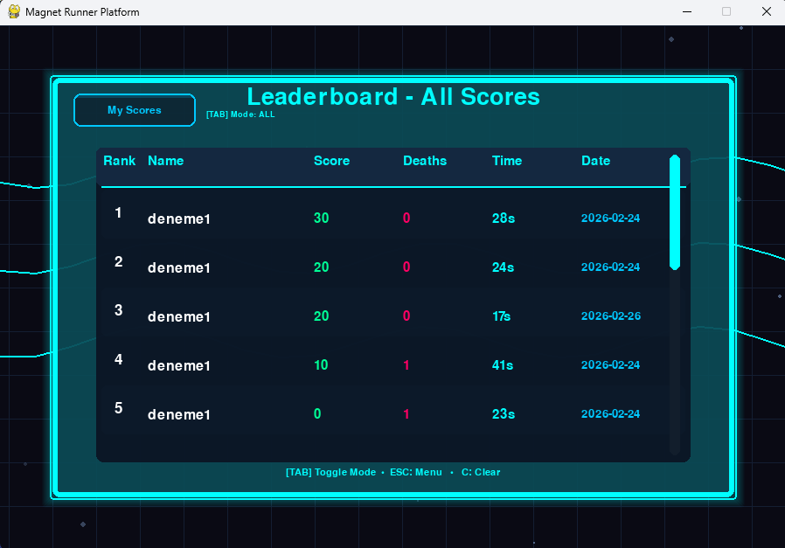Viewport: 785px width, 548px height.
Task: Click the [TAB] Mode: ALL label
Action: pos(240,114)
